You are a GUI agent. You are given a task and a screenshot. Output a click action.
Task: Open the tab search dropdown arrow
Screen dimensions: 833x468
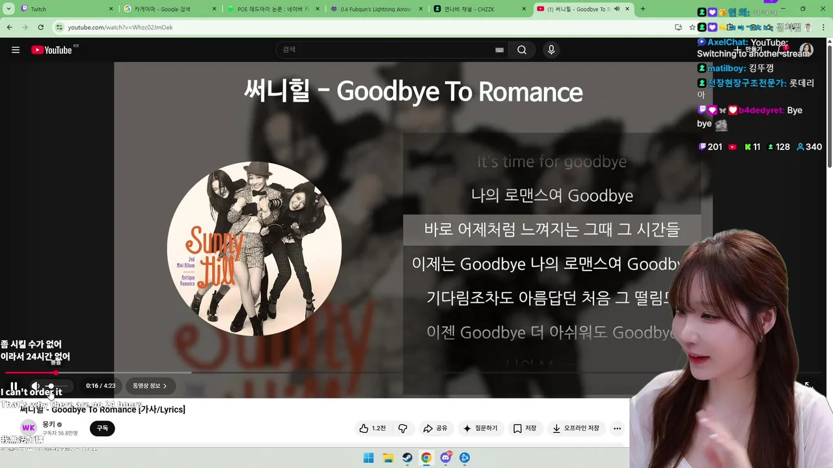tap(8, 9)
